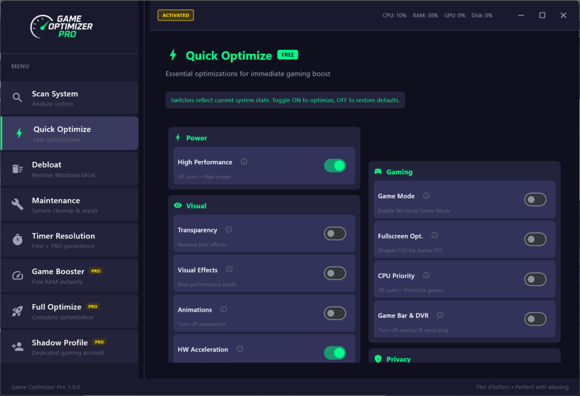Click the Scan System magnifier icon

point(18,98)
